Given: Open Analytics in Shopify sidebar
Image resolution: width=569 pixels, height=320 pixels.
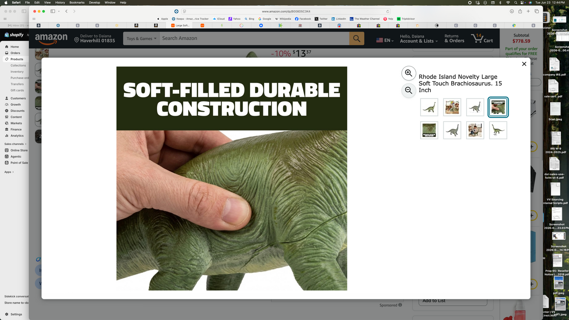Looking at the screenshot, I should click(x=17, y=136).
